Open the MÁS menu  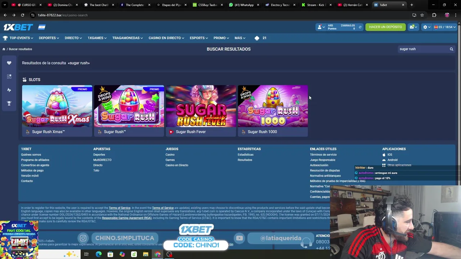pos(240,38)
